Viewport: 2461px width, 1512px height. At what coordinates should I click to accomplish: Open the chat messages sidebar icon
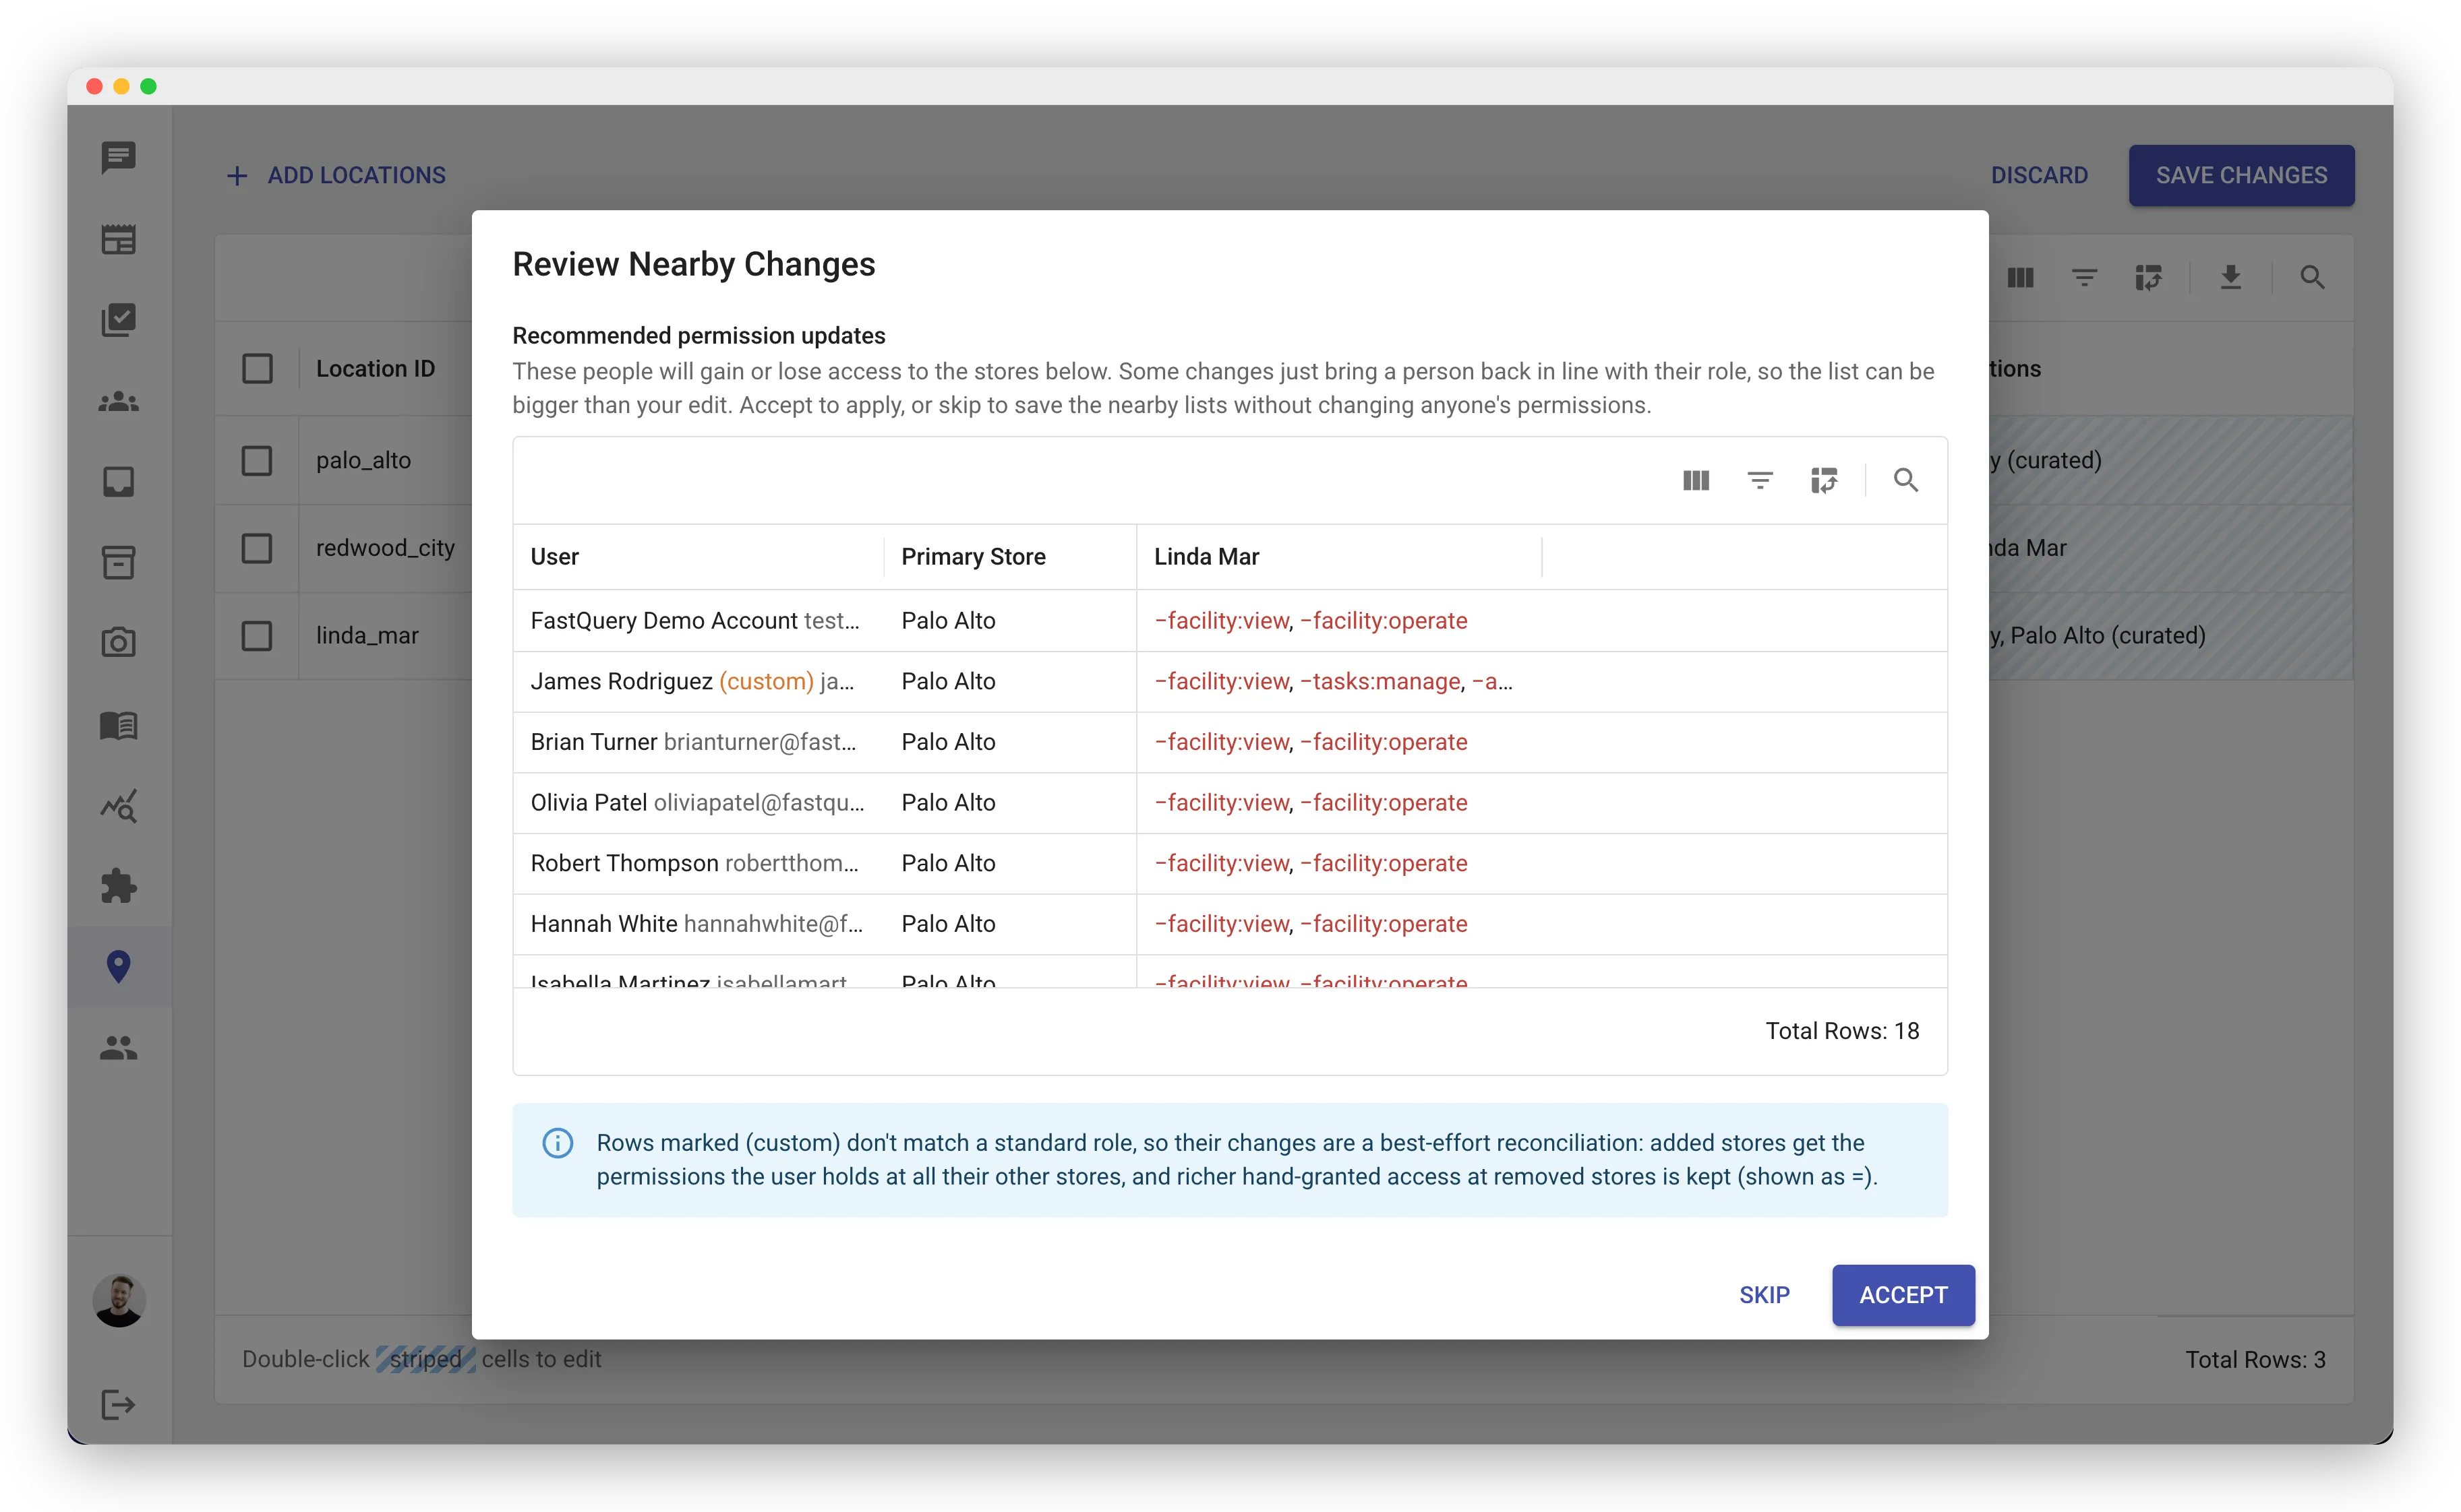[118, 158]
